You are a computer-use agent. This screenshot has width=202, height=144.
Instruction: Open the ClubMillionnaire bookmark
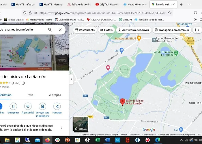coord(69,20)
